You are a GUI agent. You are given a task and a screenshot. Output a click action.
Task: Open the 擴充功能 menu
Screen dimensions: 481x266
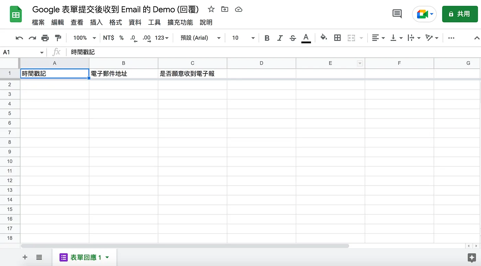click(x=180, y=22)
